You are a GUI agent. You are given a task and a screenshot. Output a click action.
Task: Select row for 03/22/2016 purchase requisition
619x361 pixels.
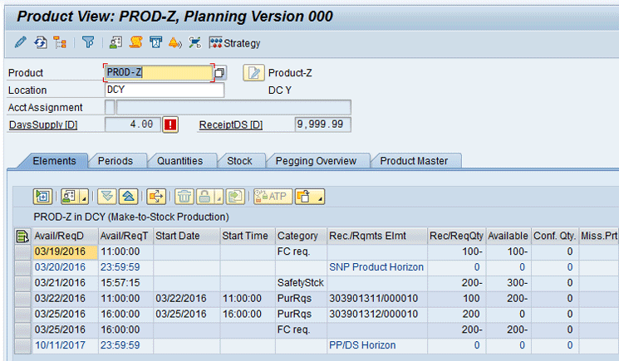click(x=23, y=298)
